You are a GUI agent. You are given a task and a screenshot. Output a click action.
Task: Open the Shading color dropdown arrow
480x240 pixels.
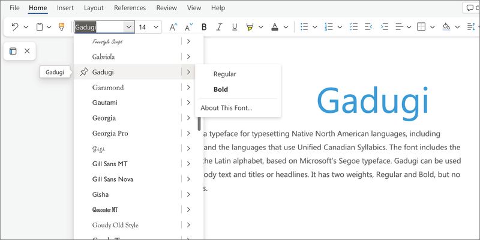pos(457,27)
